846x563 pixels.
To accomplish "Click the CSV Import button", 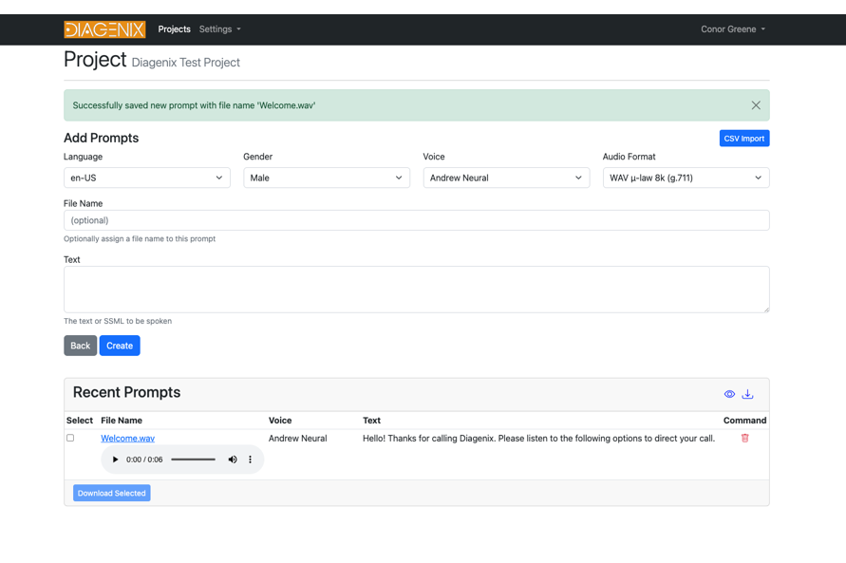I will coord(744,139).
